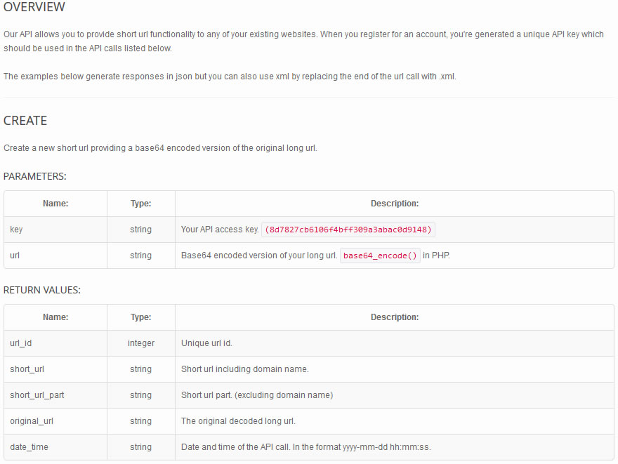Click the PARAMETERS subheading

coord(34,176)
